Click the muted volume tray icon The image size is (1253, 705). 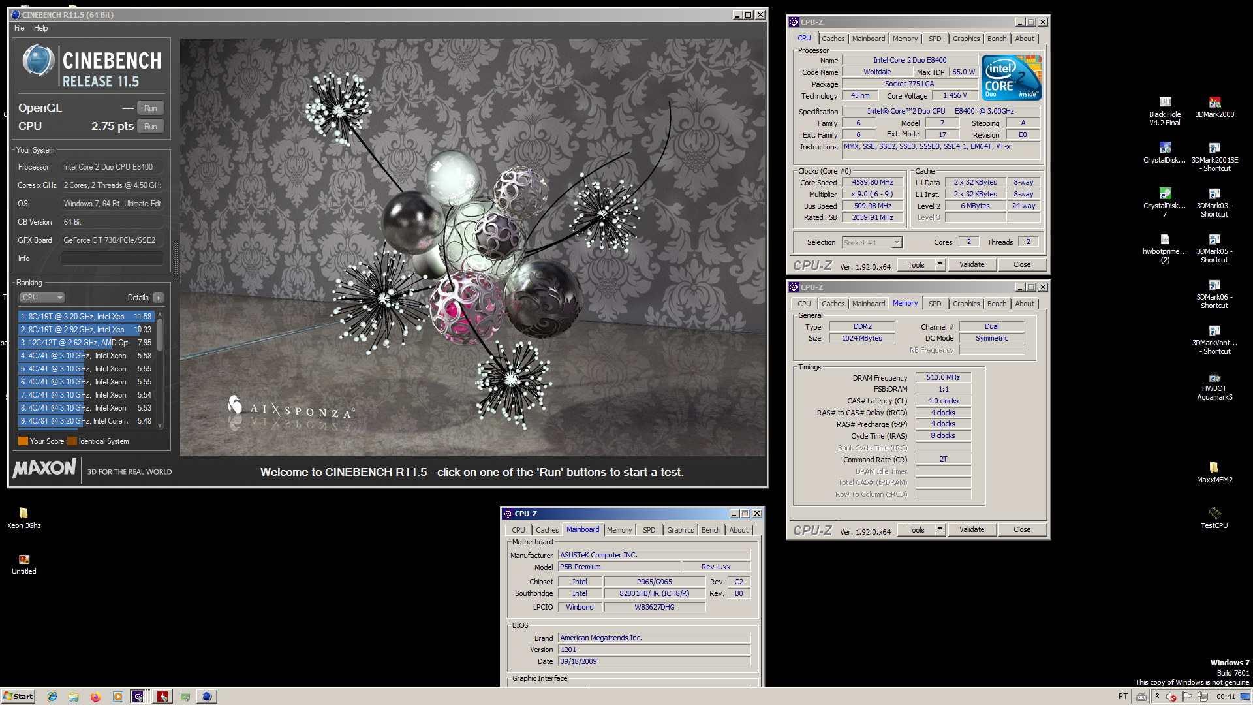coord(1171,697)
